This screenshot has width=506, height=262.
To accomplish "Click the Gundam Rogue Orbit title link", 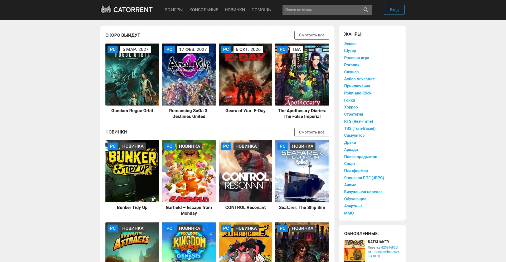I will pos(132,111).
